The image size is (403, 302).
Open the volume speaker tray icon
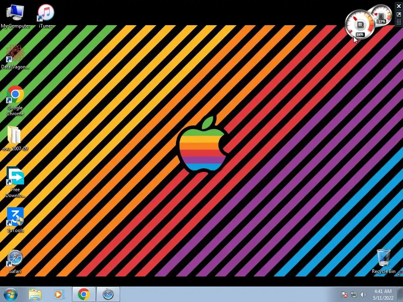tap(363, 295)
